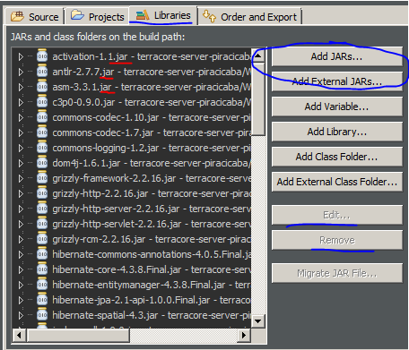The height and width of the screenshot is (350, 409).
Task: Click the Projects tab folder icon
Action: click(x=77, y=15)
